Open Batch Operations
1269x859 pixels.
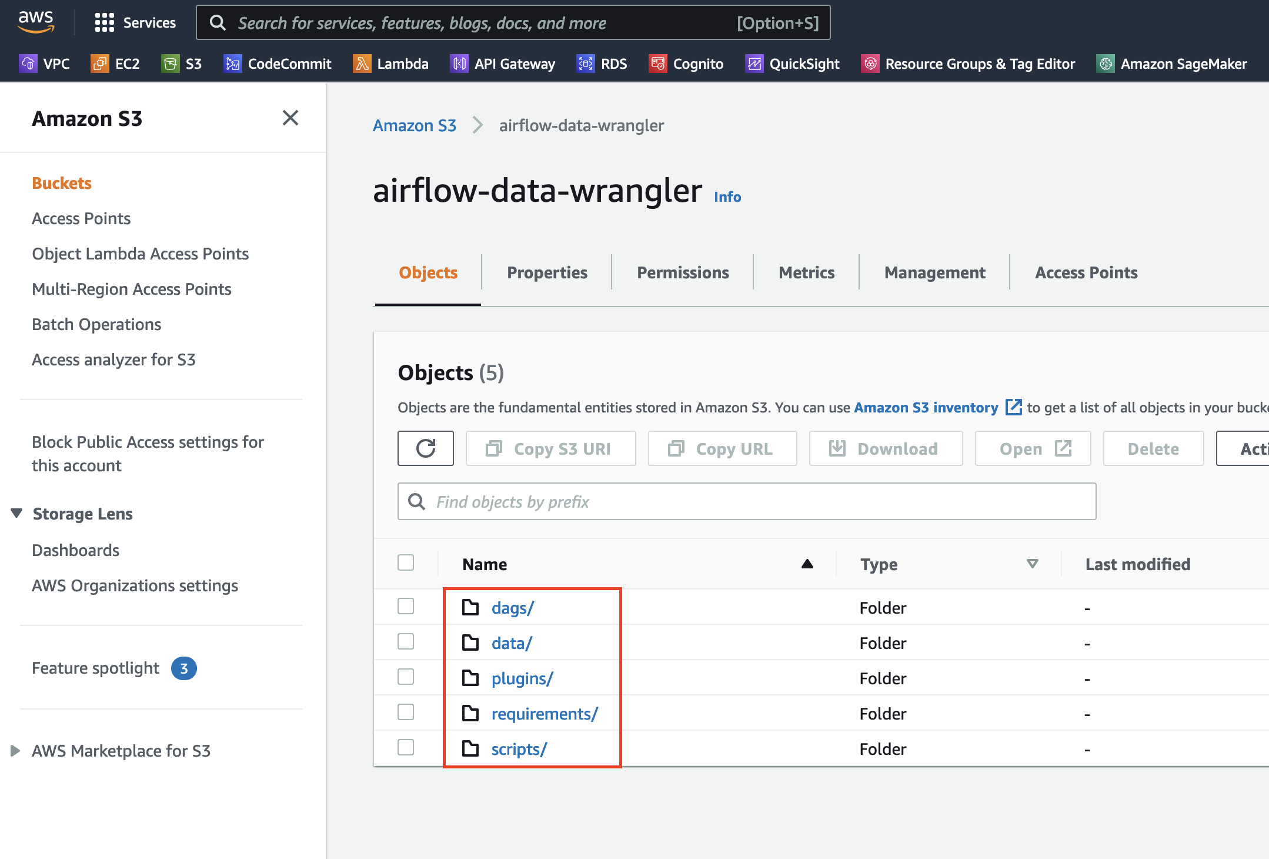(96, 324)
